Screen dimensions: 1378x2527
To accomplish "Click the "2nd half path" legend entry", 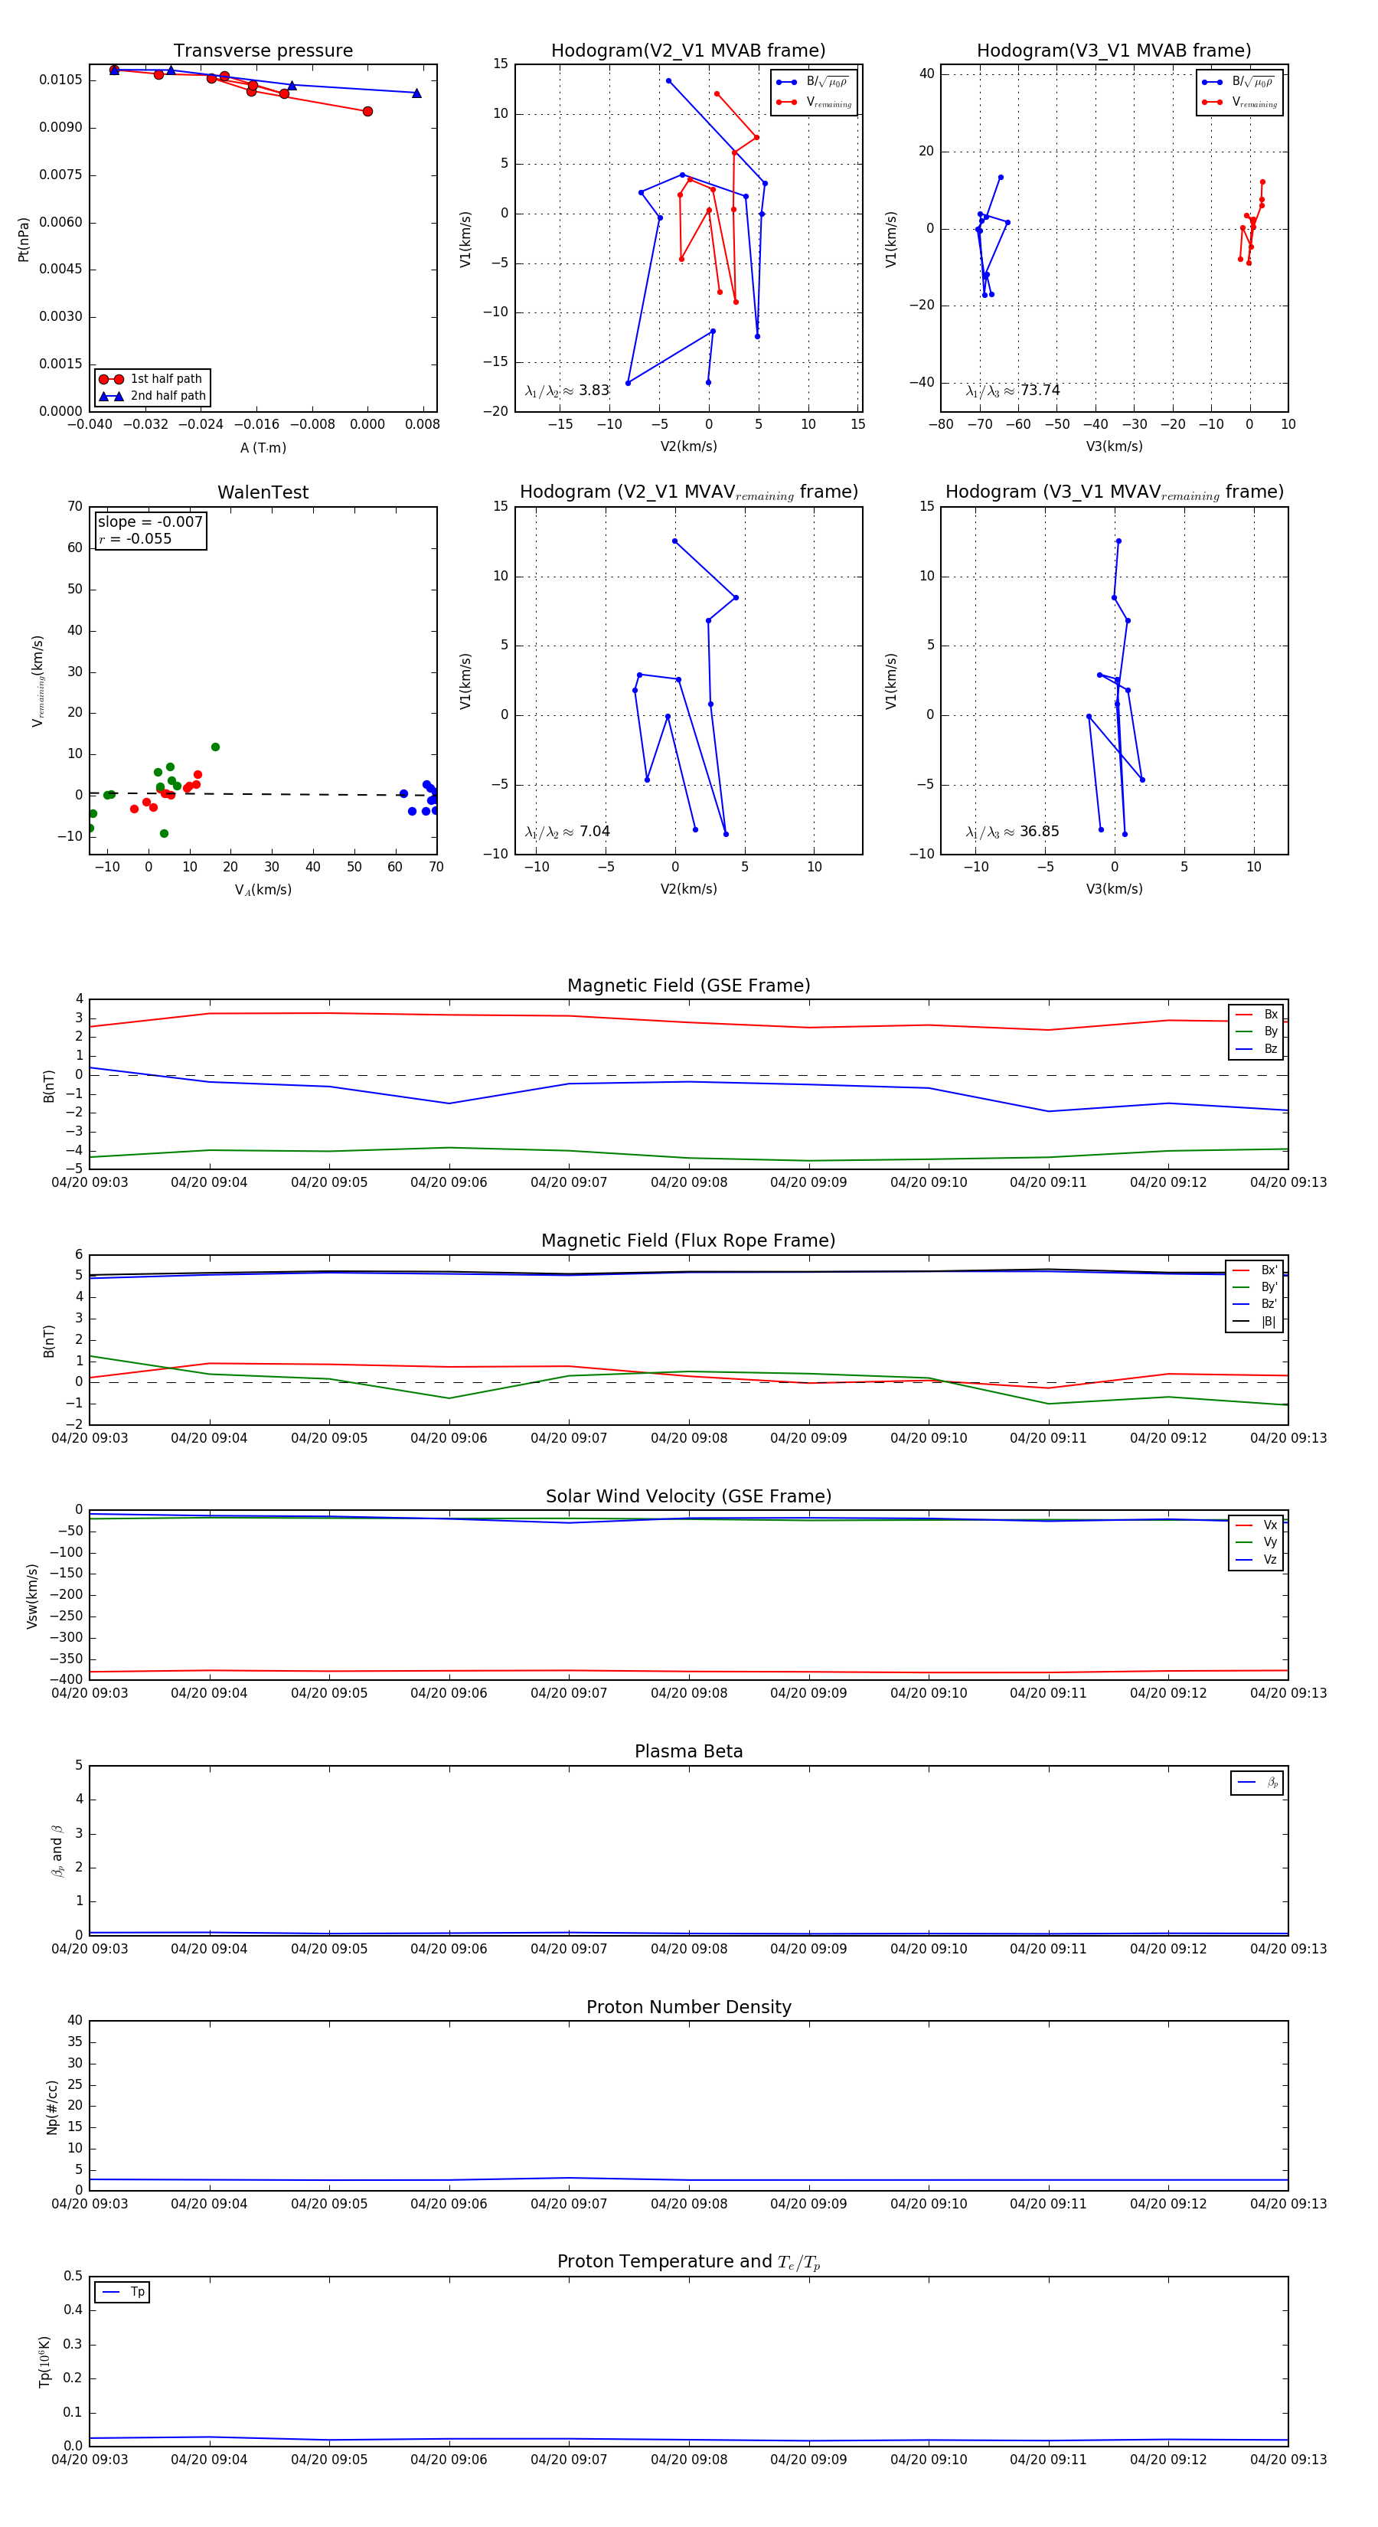I will click(x=152, y=397).
